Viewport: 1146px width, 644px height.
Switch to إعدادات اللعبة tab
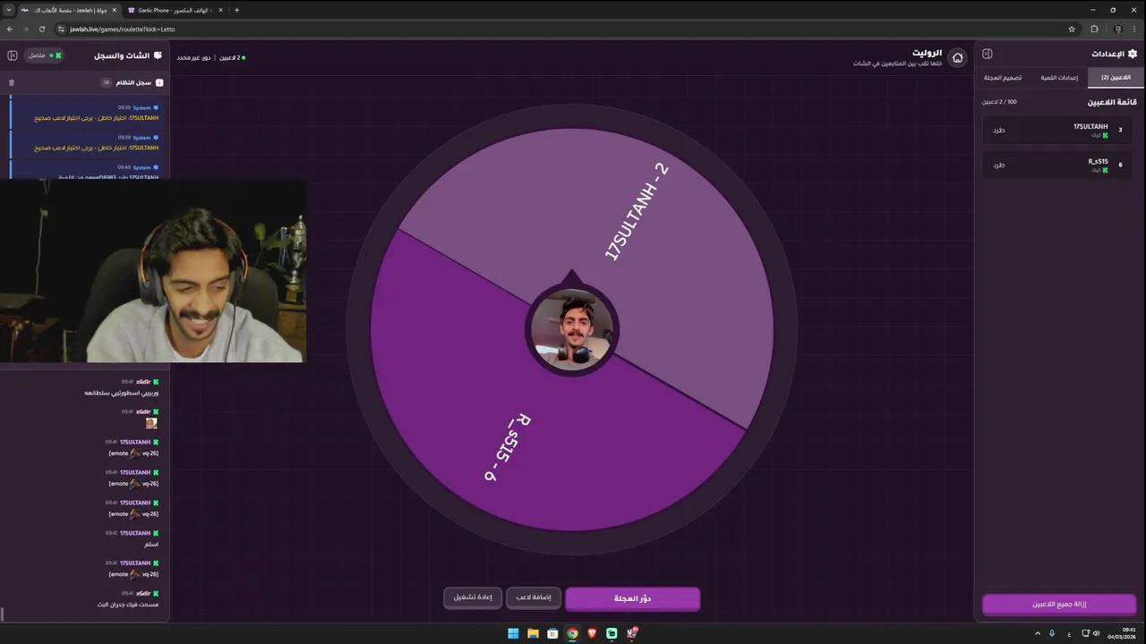pos(1059,78)
